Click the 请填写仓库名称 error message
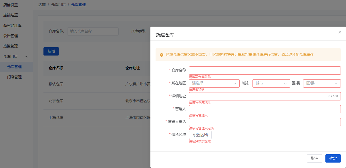 [x=200, y=77]
